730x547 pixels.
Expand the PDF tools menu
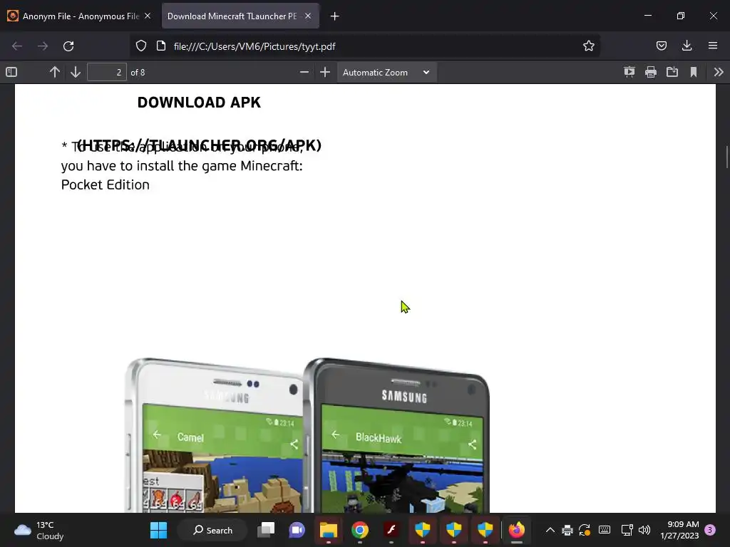click(x=719, y=72)
